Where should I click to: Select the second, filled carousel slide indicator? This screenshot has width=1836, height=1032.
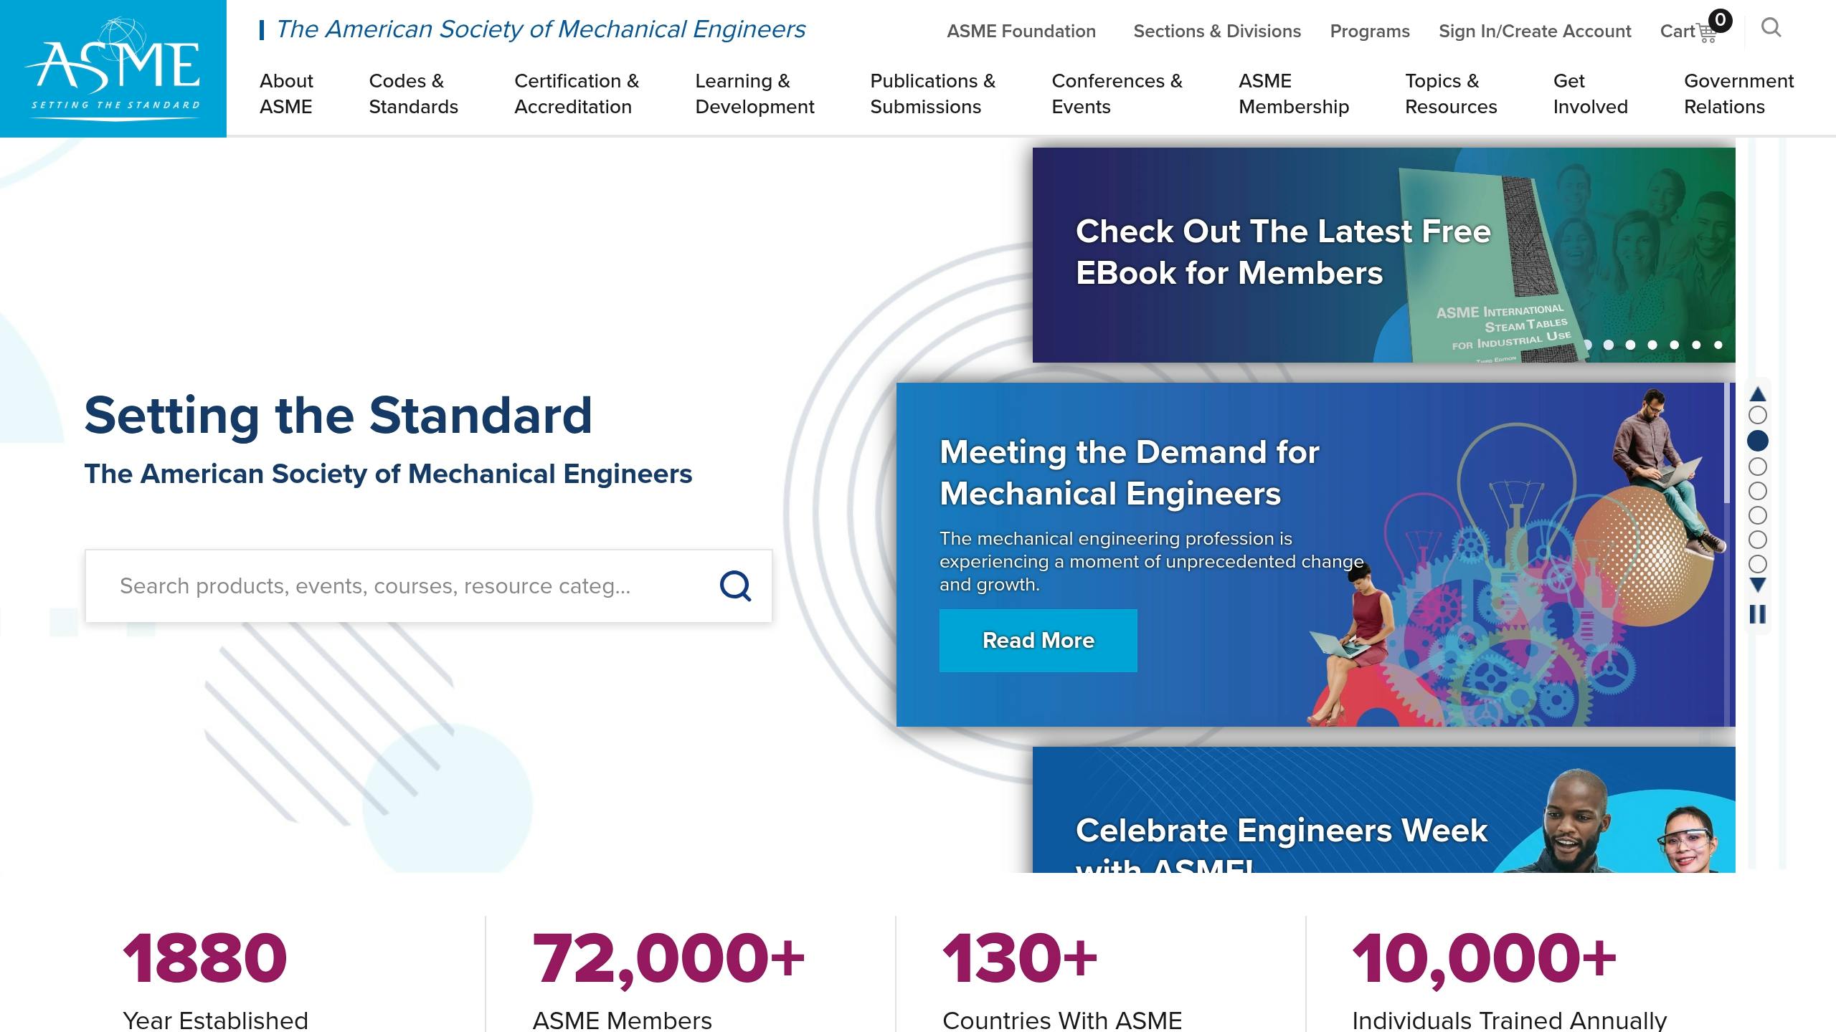pos(1757,441)
